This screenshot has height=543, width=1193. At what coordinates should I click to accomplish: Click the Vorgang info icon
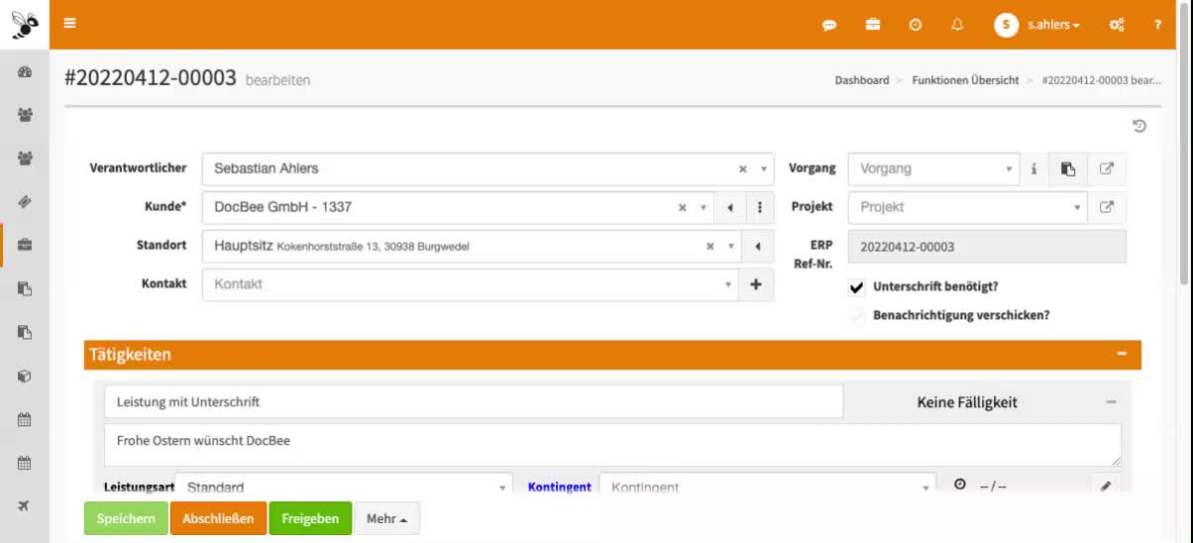pyautogui.click(x=1033, y=168)
